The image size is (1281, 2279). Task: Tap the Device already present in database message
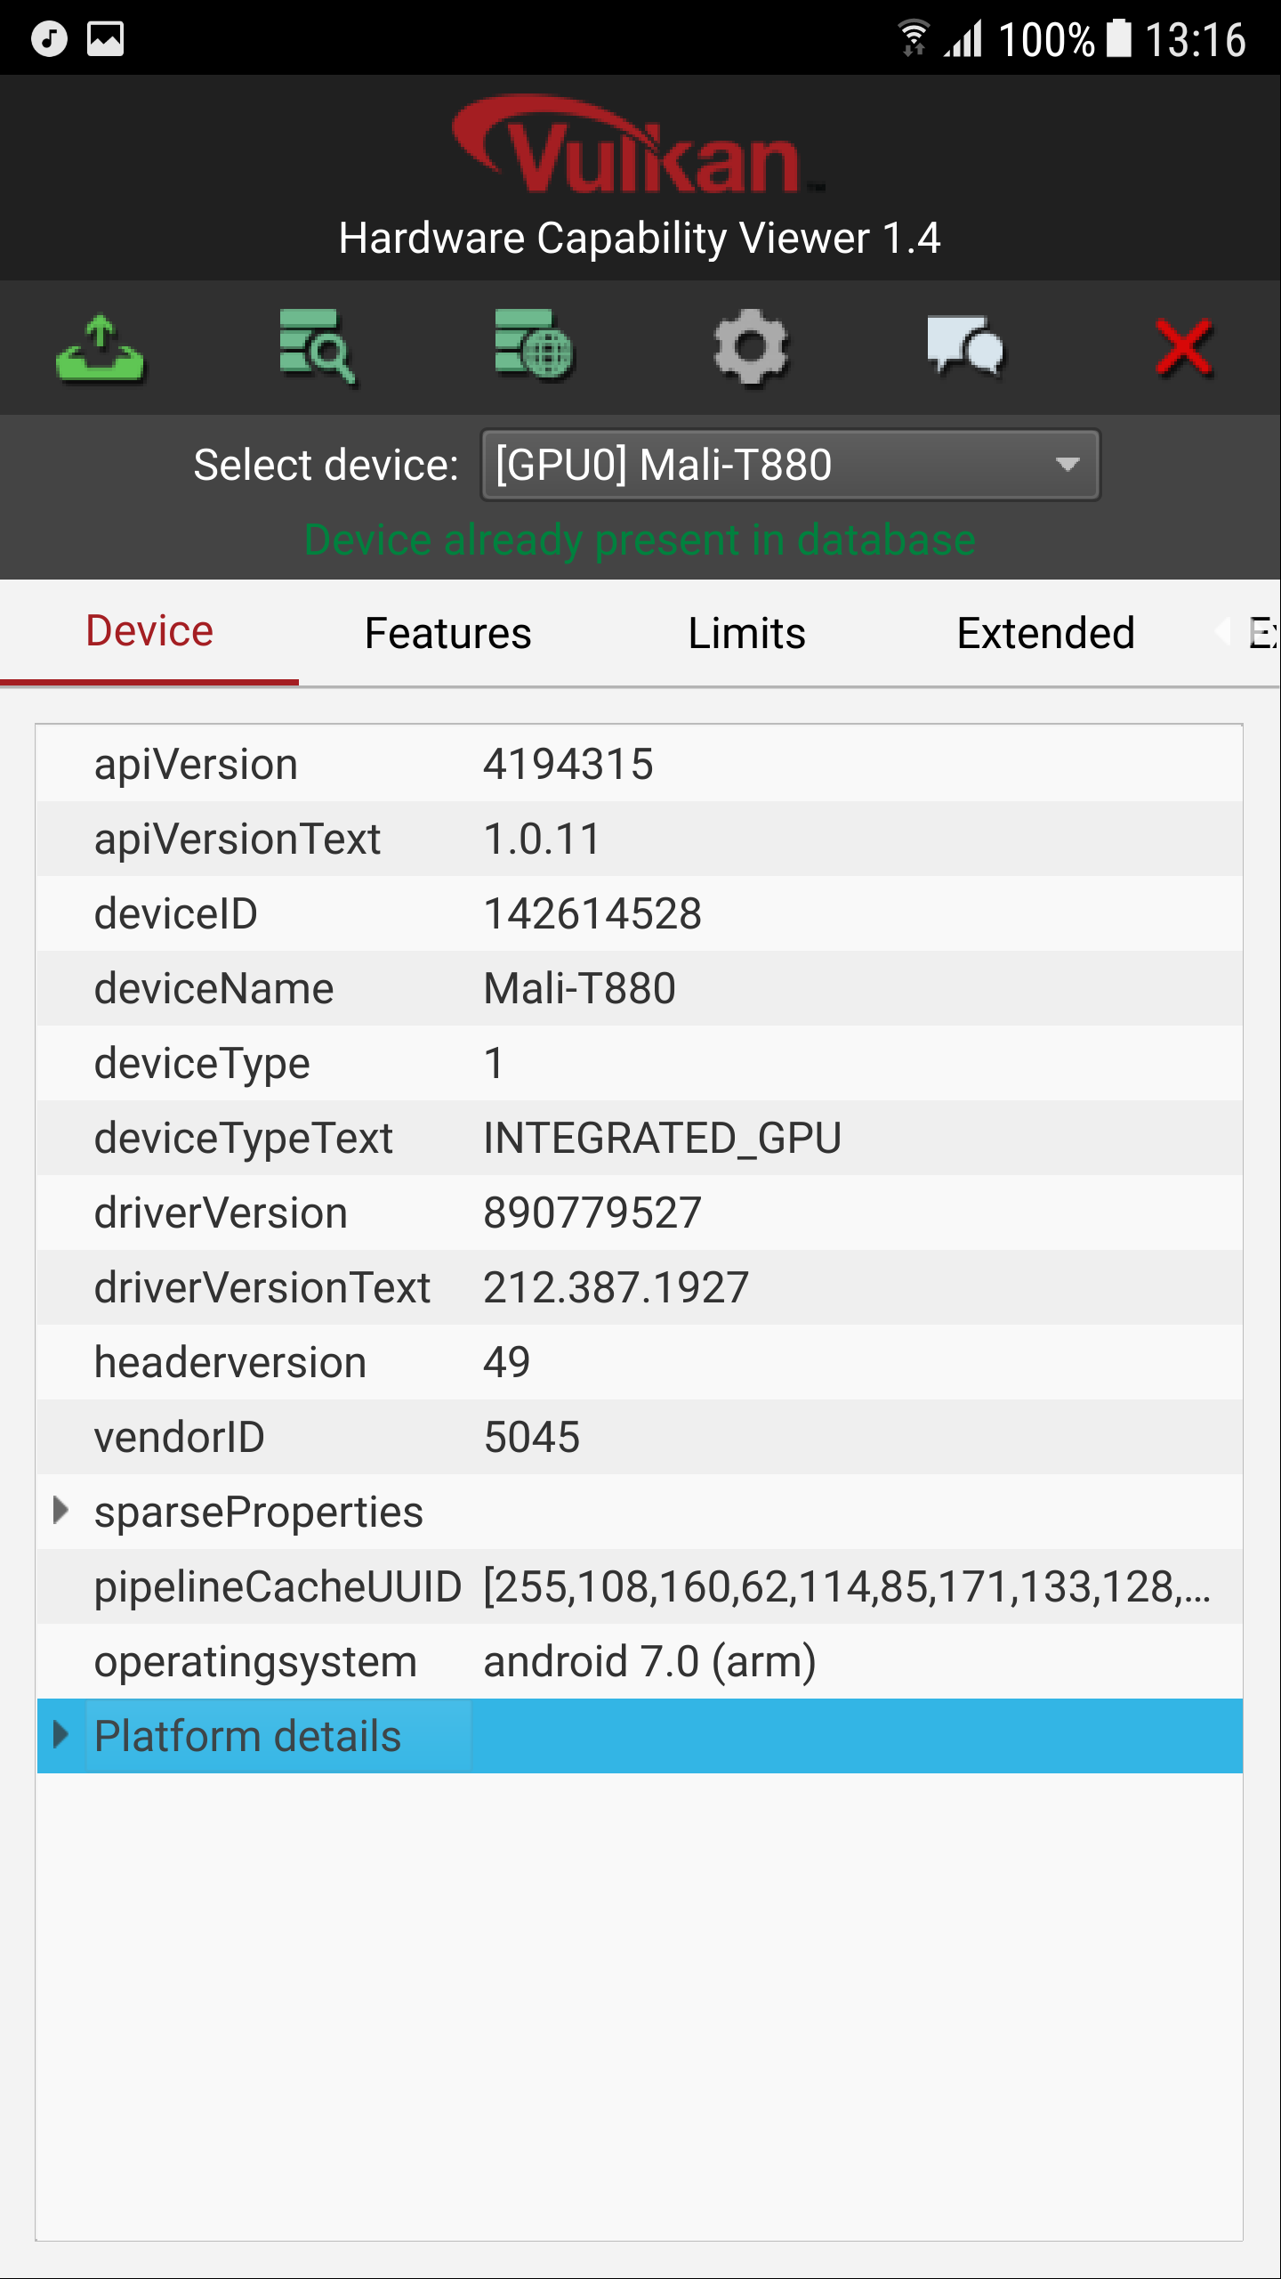tap(640, 540)
